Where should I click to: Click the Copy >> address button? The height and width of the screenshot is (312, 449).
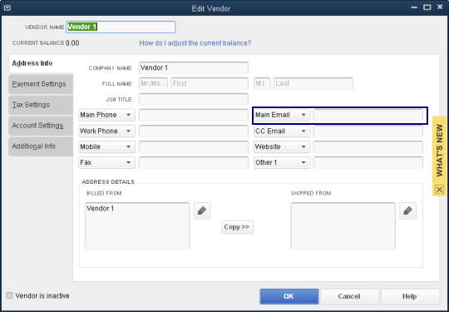click(x=237, y=227)
